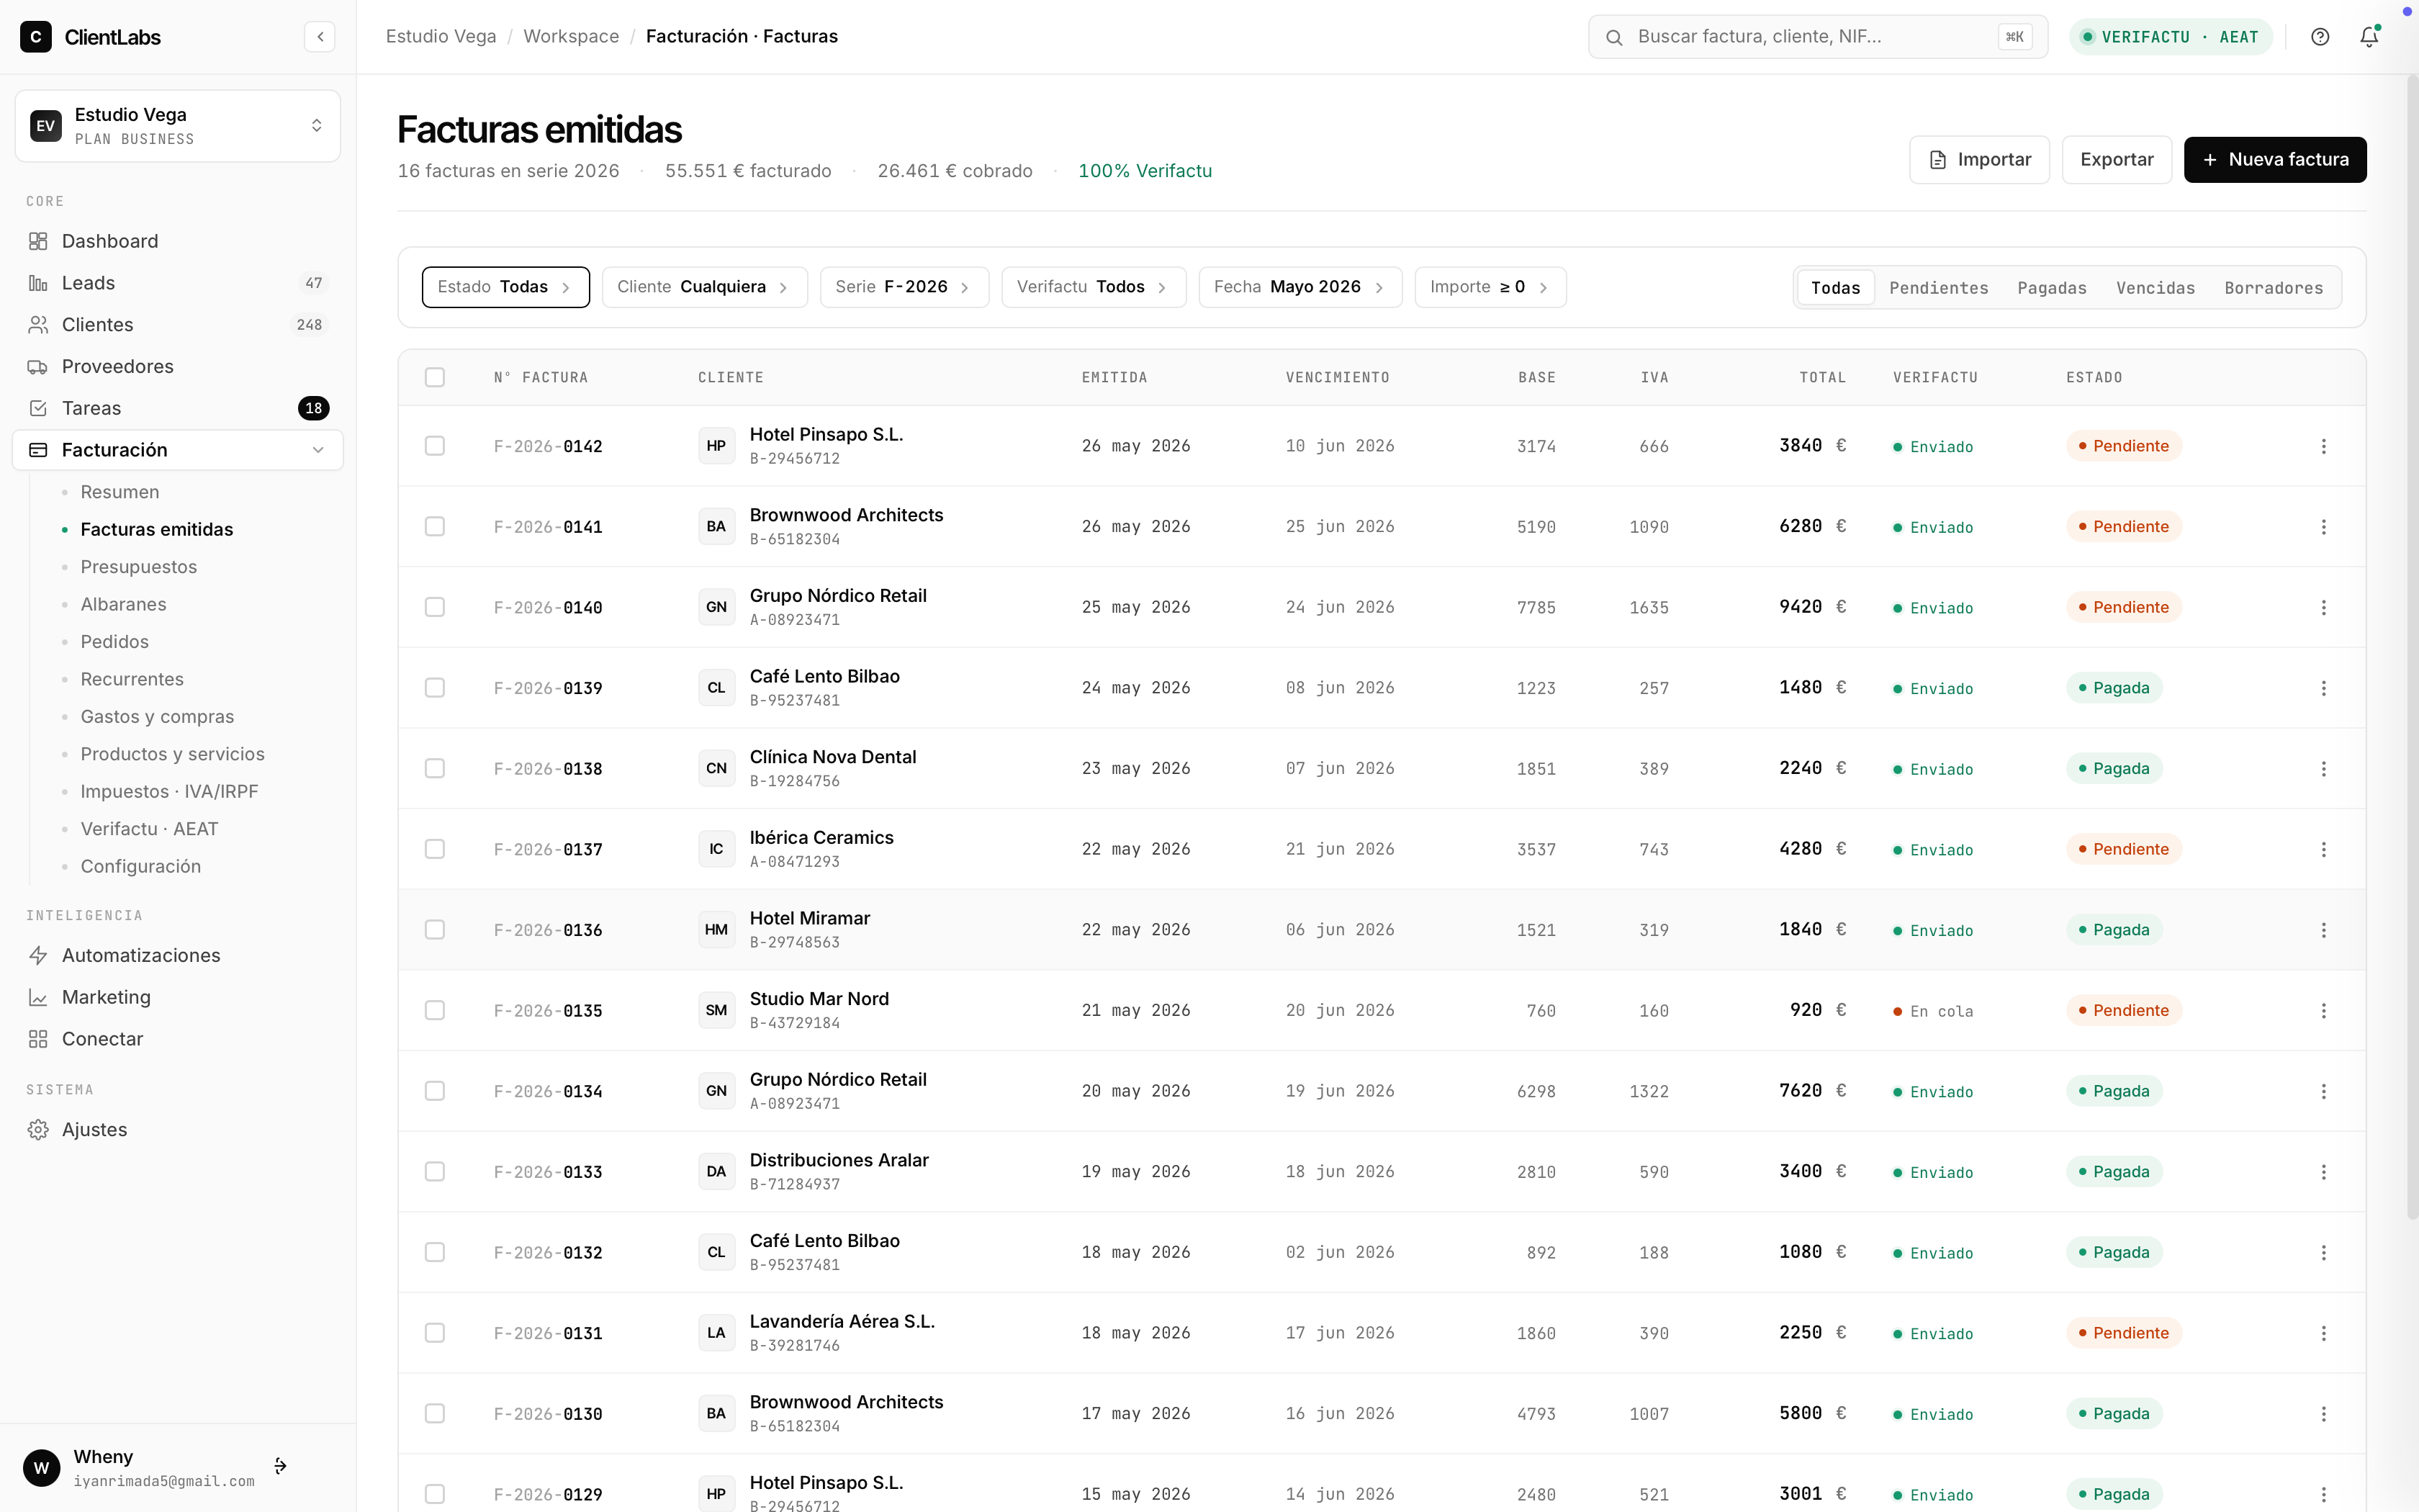Screen dimensions: 2419x1512
Task: Open Dashboard from the sidebar
Action: [x=178, y=241]
